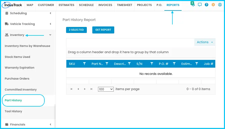Filter the Estimate column
Image resolution: width=225 pixels, height=129 pixels.
coord(197,64)
